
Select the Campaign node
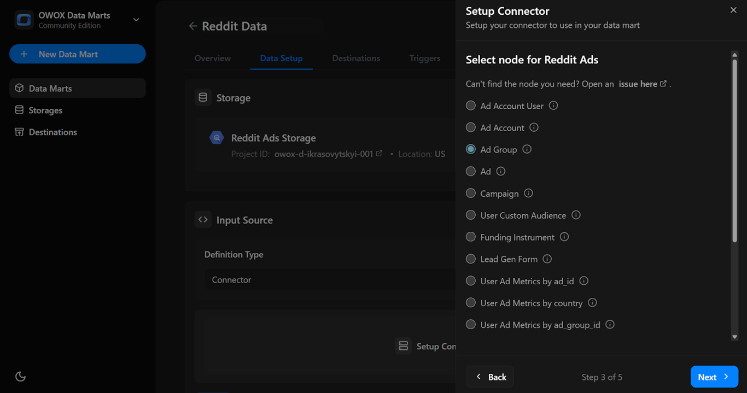(470, 193)
